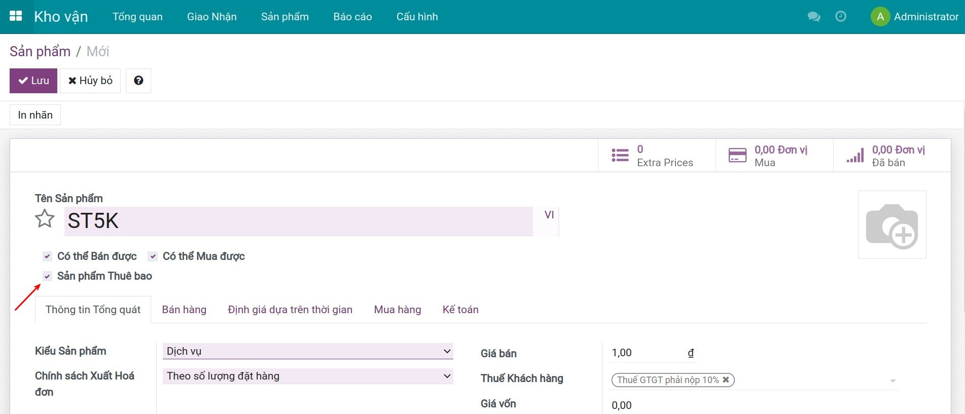The height and width of the screenshot is (414, 965).
Task: Open Chính sách Xuất Hoá đơn dropdown
Action: click(x=307, y=376)
